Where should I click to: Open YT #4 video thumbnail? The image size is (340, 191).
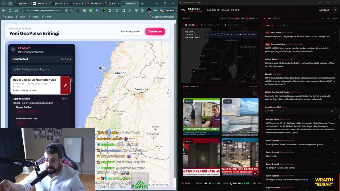pos(240,157)
